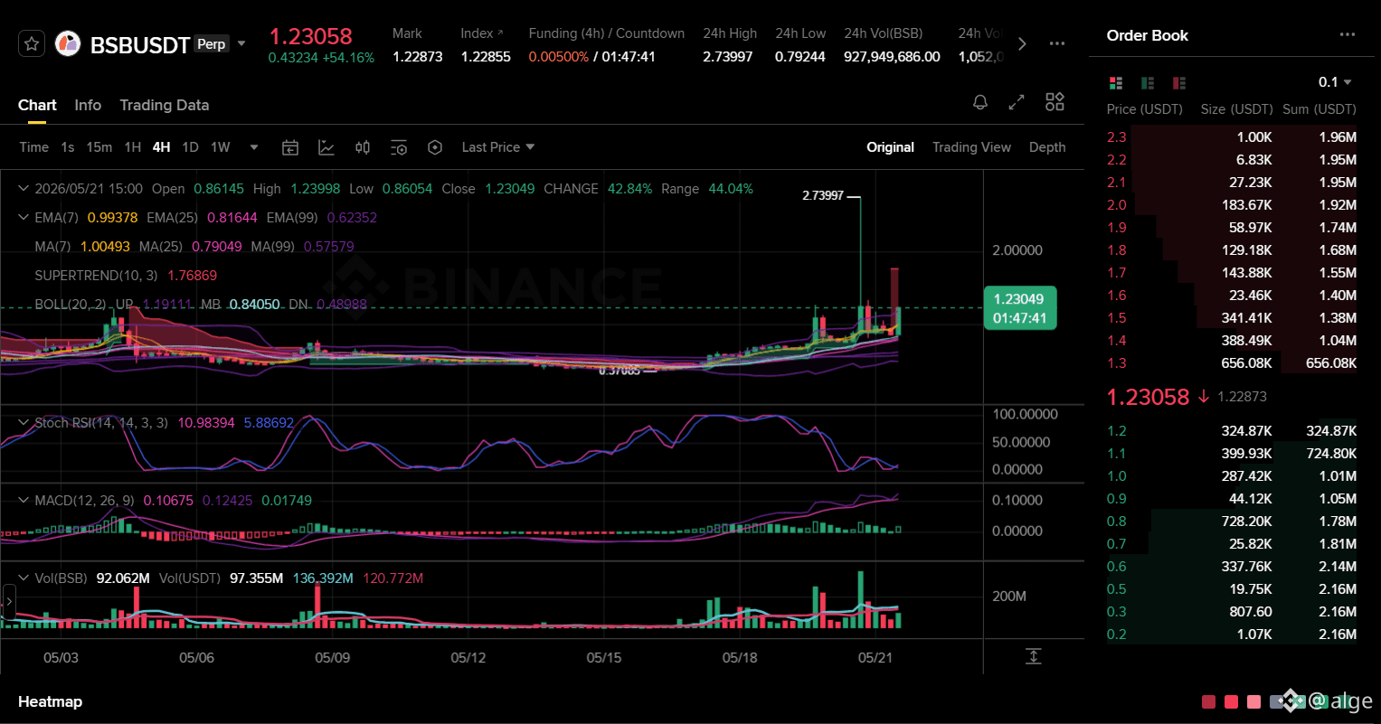
Task: Switch to the Chart tab
Action: click(37, 105)
